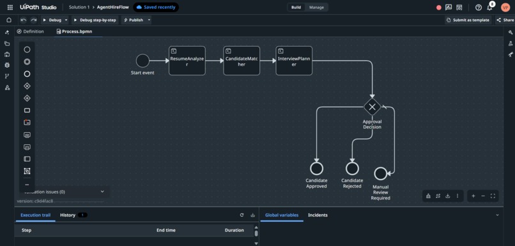Viewport: 515px width, 246px height.
Task: Select the pool/lane palette icon
Action: (x=27, y=159)
